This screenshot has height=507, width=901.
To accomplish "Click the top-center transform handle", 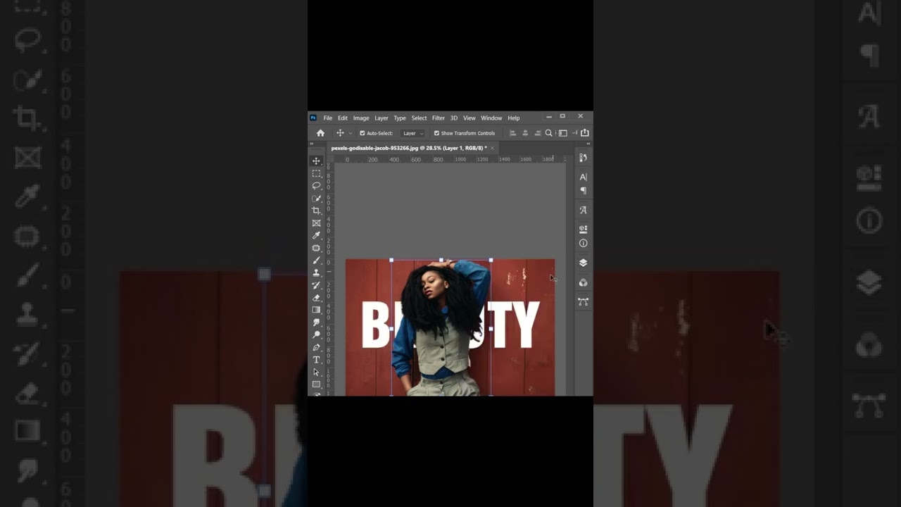I will click(x=441, y=260).
